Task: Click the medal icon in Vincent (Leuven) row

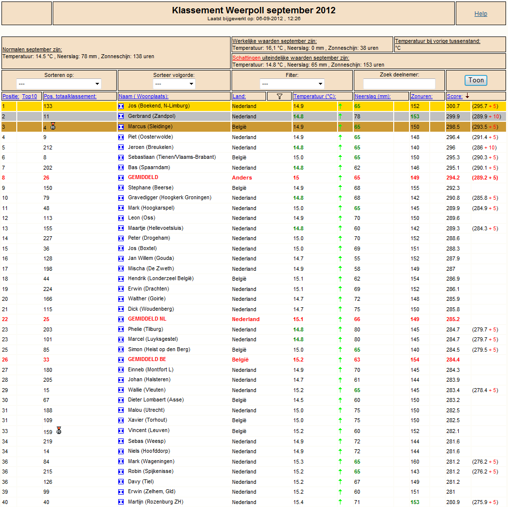Action: click(59, 431)
